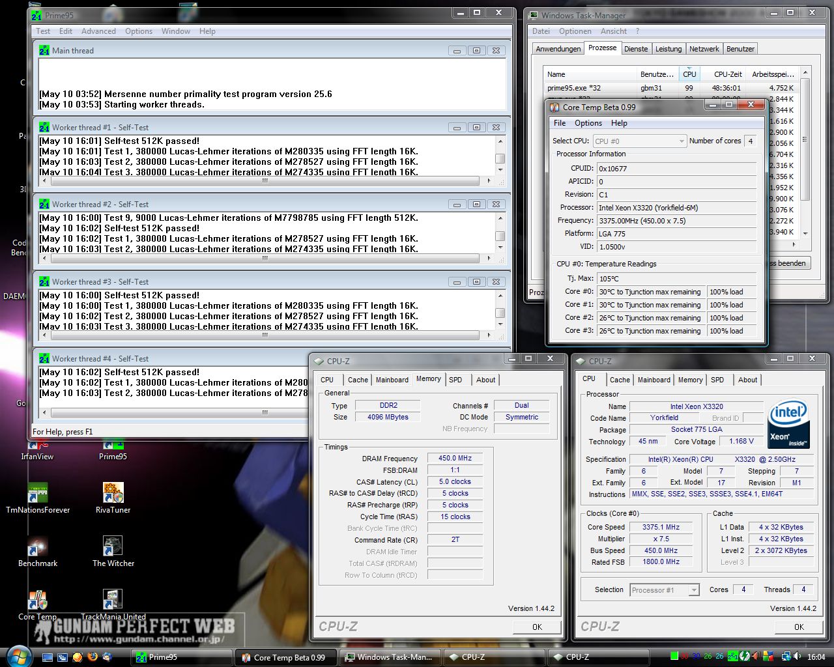This screenshot has width=834, height=667.
Task: Switch to the Leistung tab in Task-Manager
Action: click(x=669, y=49)
